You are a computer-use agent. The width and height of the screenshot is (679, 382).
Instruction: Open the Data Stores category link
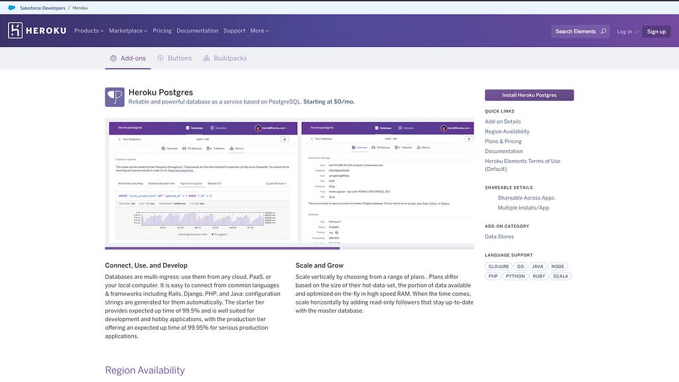pyautogui.click(x=499, y=236)
